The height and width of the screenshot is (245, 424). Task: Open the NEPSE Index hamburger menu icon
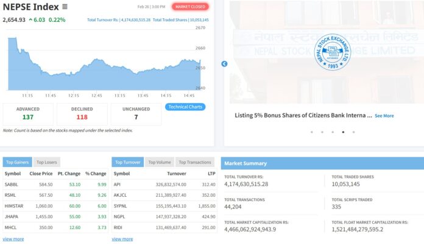pos(65,7)
